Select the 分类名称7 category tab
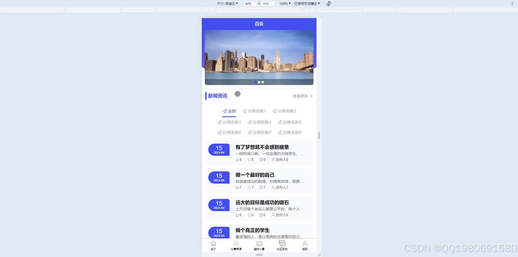518x257 pixels. [259, 133]
